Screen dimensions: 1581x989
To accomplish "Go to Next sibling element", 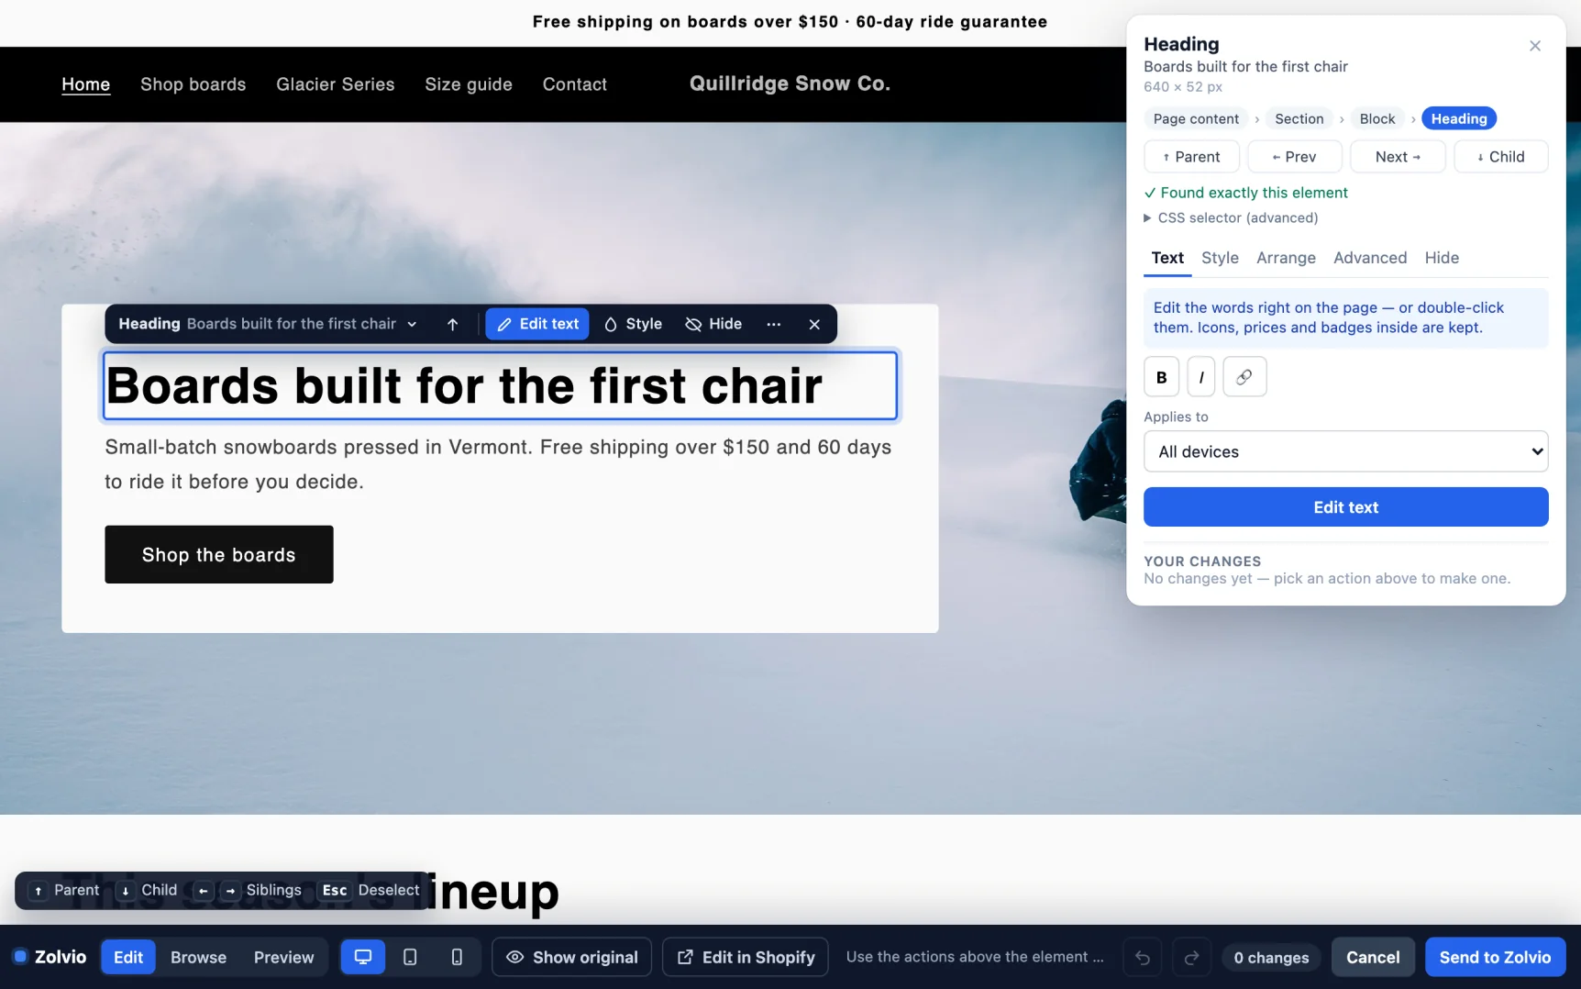I will [x=1398, y=157].
